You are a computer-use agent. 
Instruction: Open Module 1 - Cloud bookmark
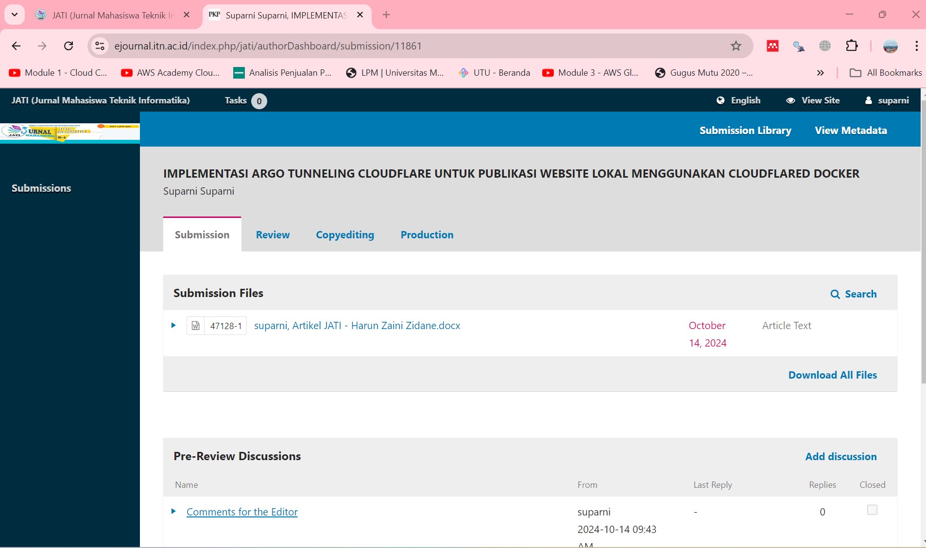tap(58, 72)
